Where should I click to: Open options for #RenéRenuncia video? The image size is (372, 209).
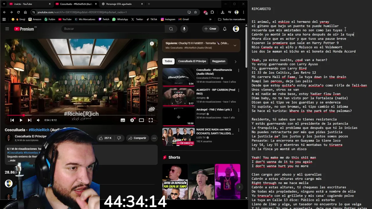click(x=239, y=70)
